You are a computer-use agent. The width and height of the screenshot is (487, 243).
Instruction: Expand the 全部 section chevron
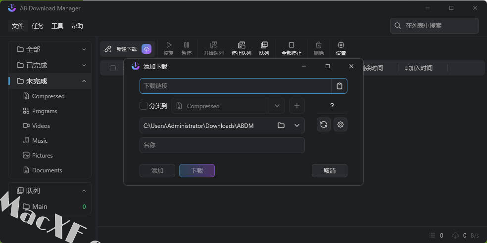coord(84,49)
